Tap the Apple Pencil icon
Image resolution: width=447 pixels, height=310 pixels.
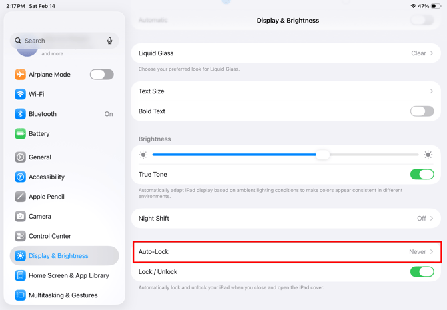20,197
